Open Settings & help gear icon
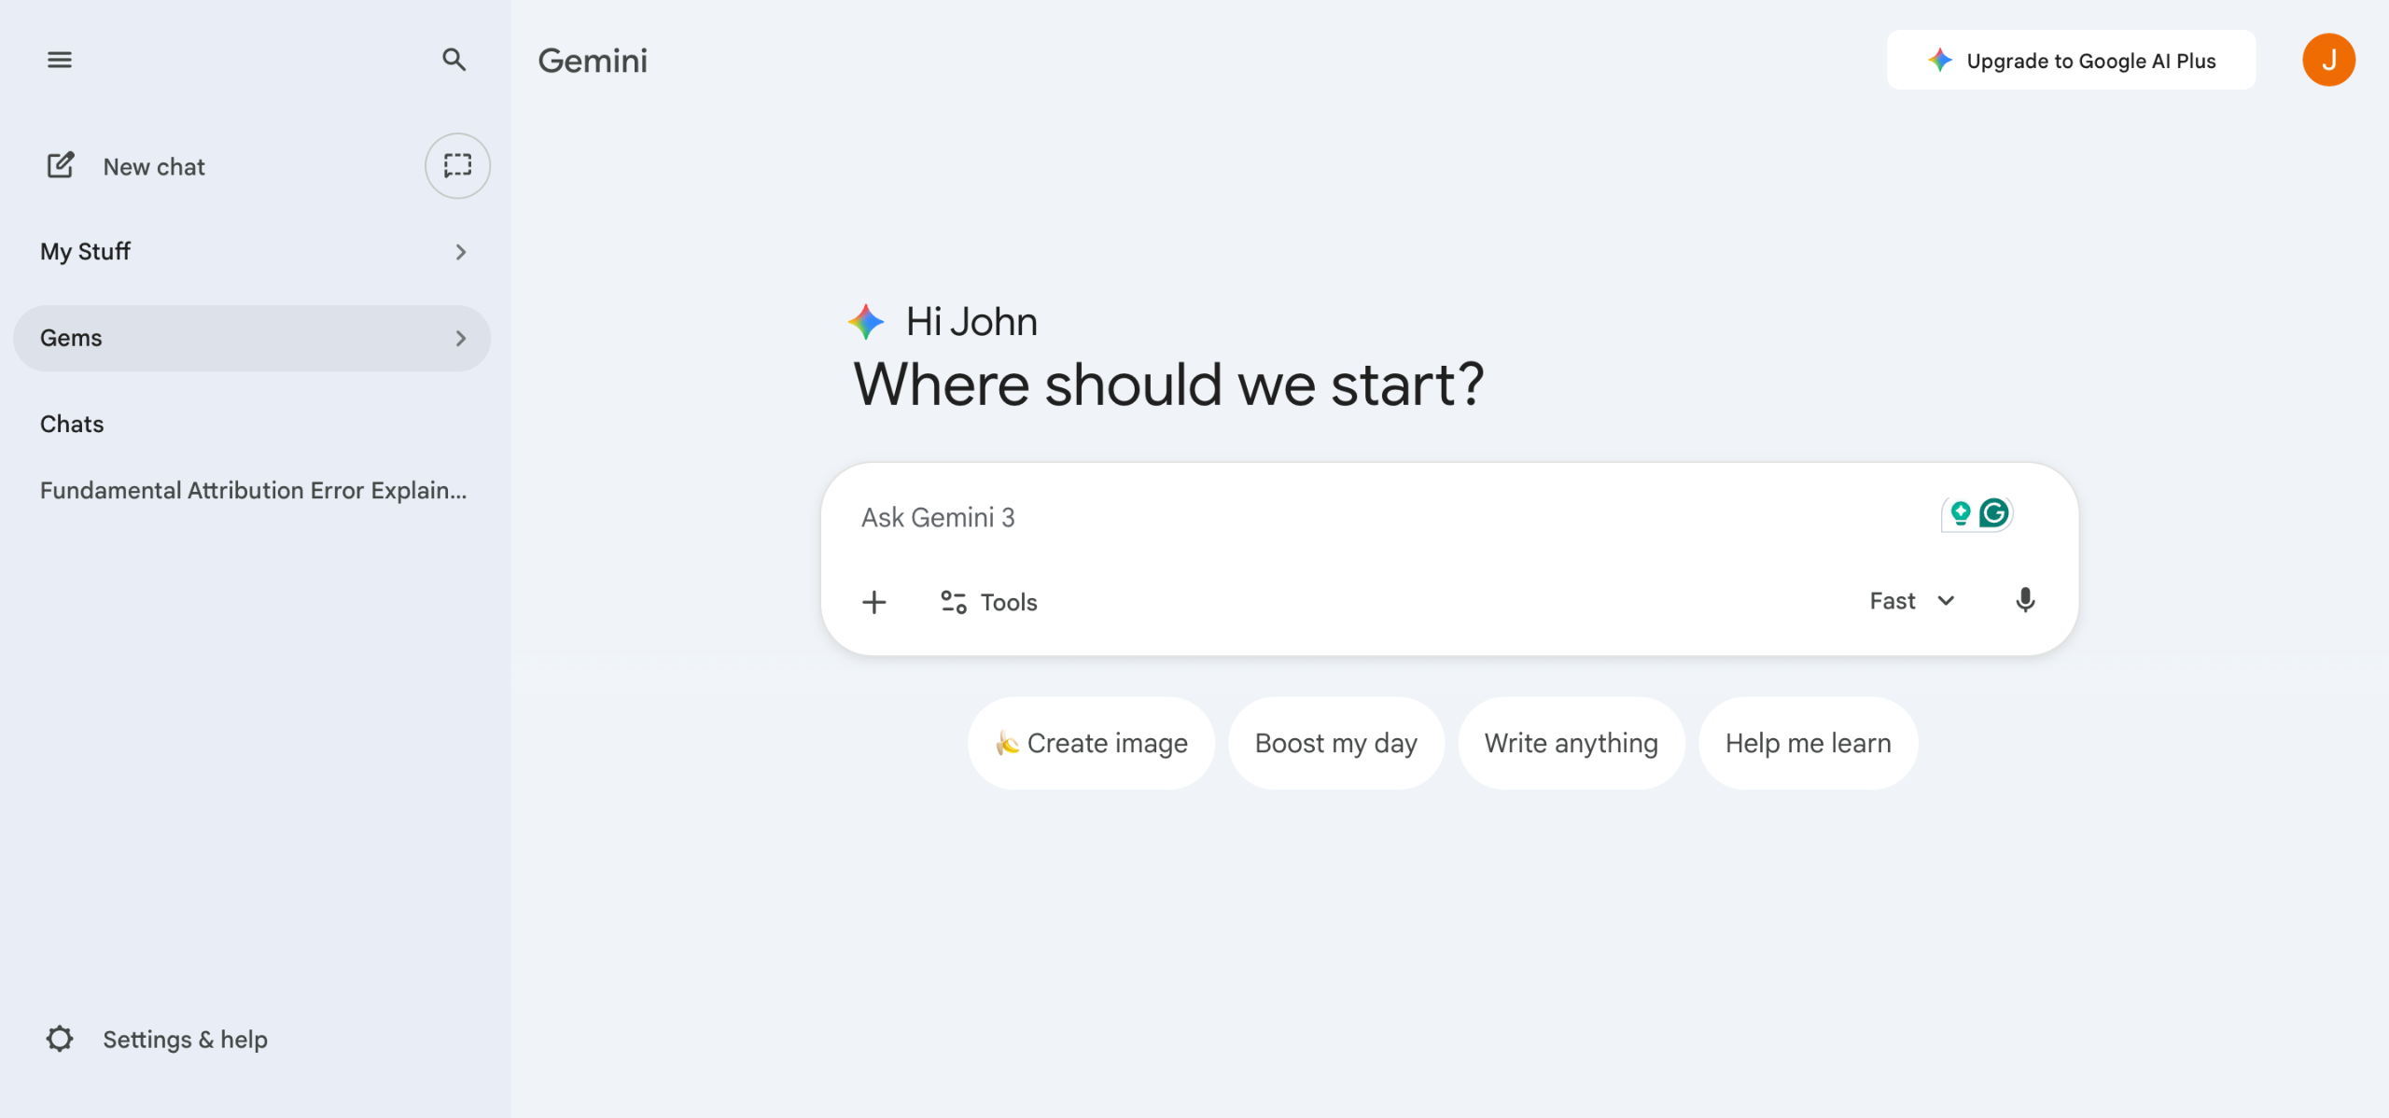 pos(60,1039)
